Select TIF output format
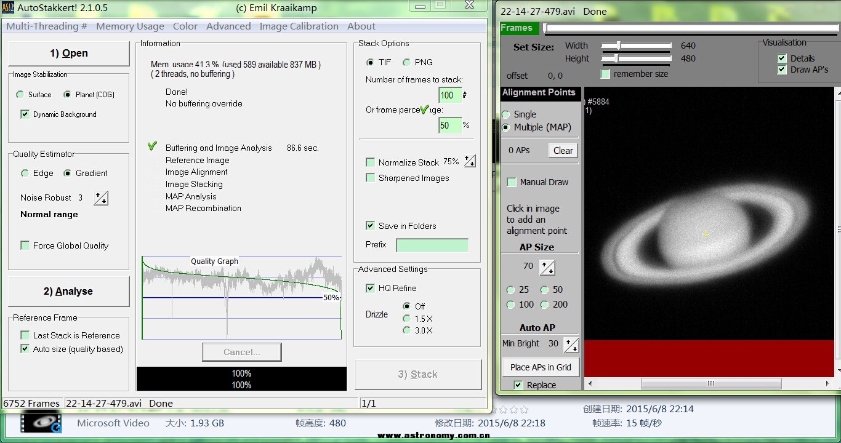The height and width of the screenshot is (443, 841). pyautogui.click(x=370, y=62)
